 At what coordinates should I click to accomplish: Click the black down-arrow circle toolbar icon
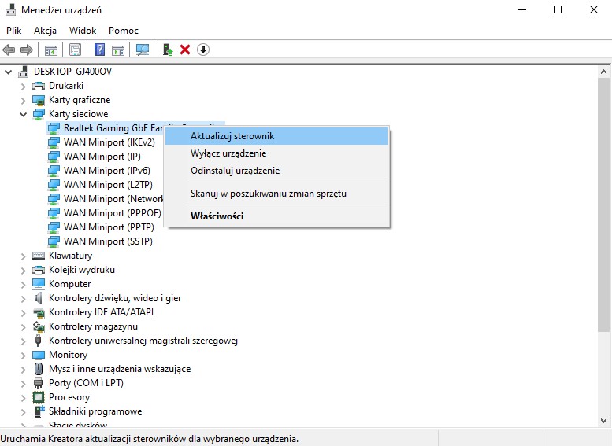(203, 50)
